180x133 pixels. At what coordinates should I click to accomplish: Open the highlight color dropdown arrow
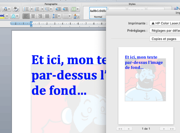(7, 16)
